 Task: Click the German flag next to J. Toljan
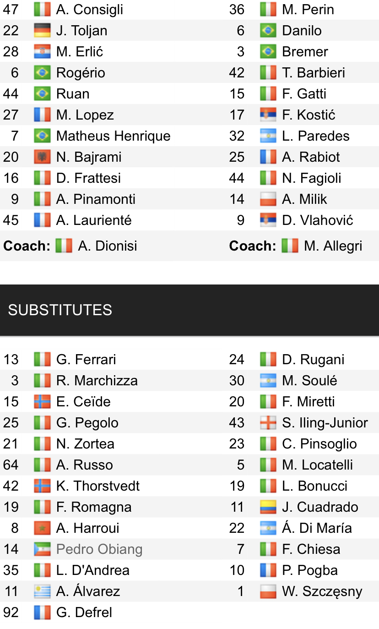pyautogui.click(x=42, y=31)
